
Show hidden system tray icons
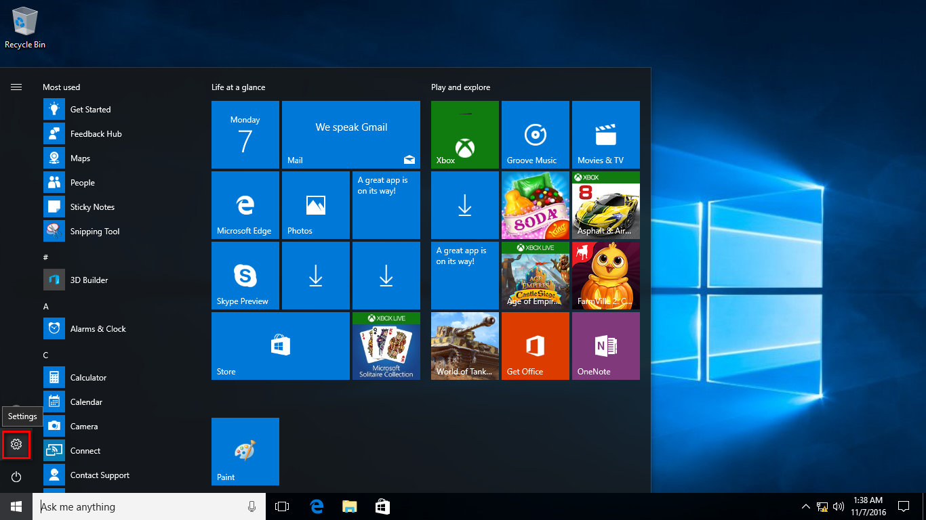pos(806,506)
